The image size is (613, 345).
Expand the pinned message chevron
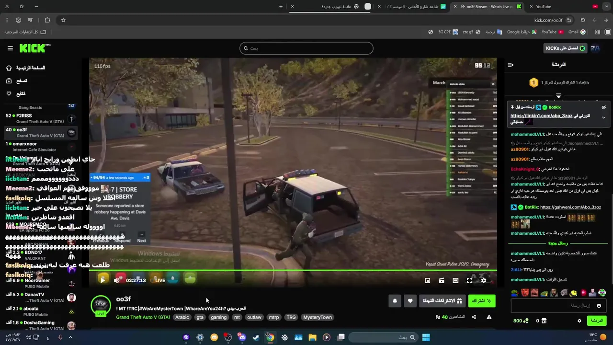click(x=603, y=117)
